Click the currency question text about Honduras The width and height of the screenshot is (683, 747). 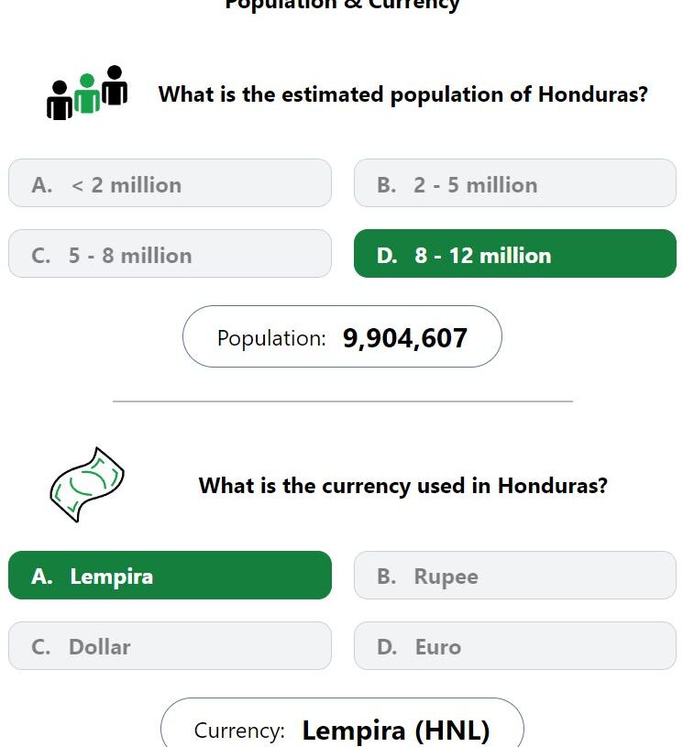(x=403, y=487)
